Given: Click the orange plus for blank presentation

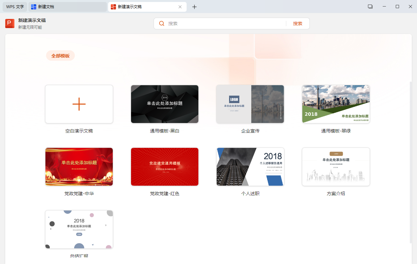Looking at the screenshot, I should pyautogui.click(x=79, y=104).
